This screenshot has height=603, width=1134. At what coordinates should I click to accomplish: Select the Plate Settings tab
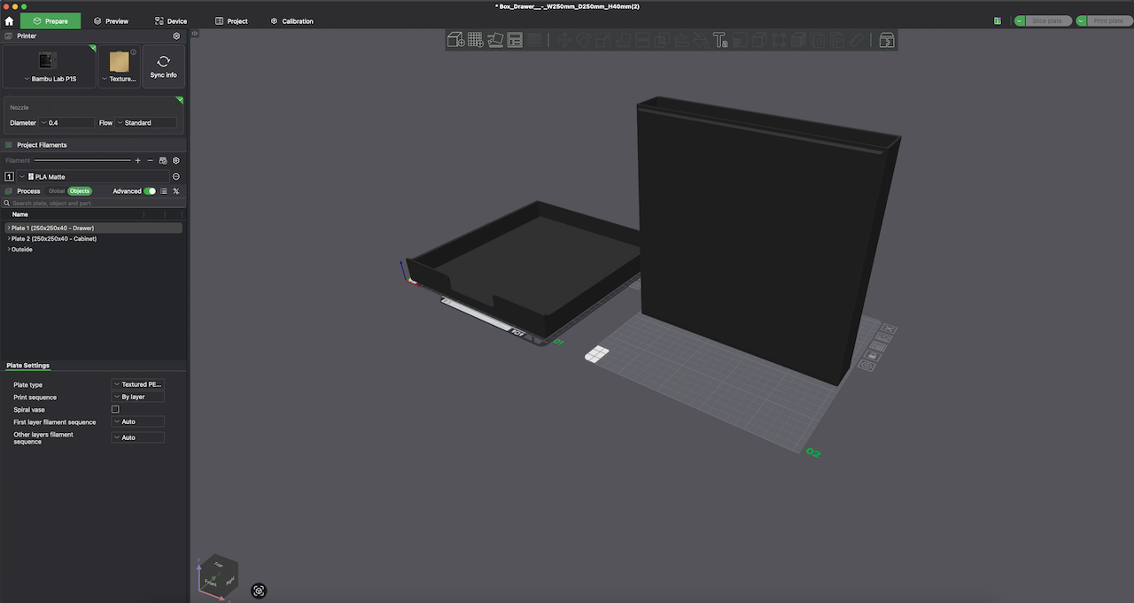(x=27, y=366)
